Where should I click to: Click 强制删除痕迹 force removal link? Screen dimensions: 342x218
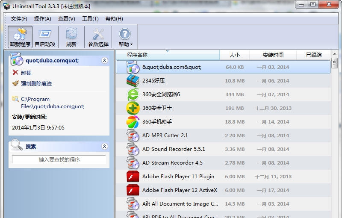(36, 83)
